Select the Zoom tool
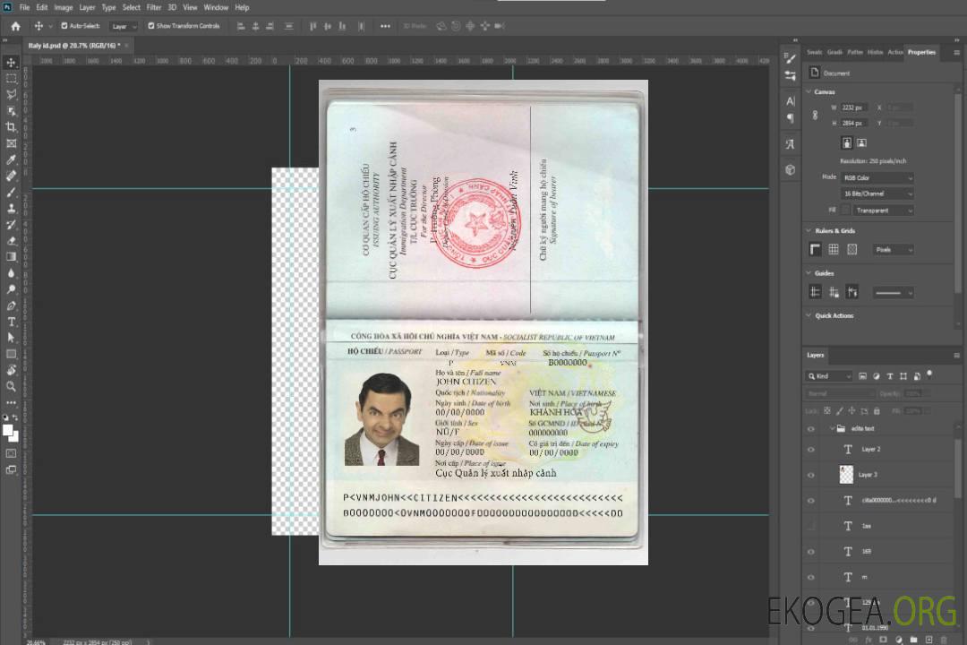967x645 pixels. pos(11,386)
